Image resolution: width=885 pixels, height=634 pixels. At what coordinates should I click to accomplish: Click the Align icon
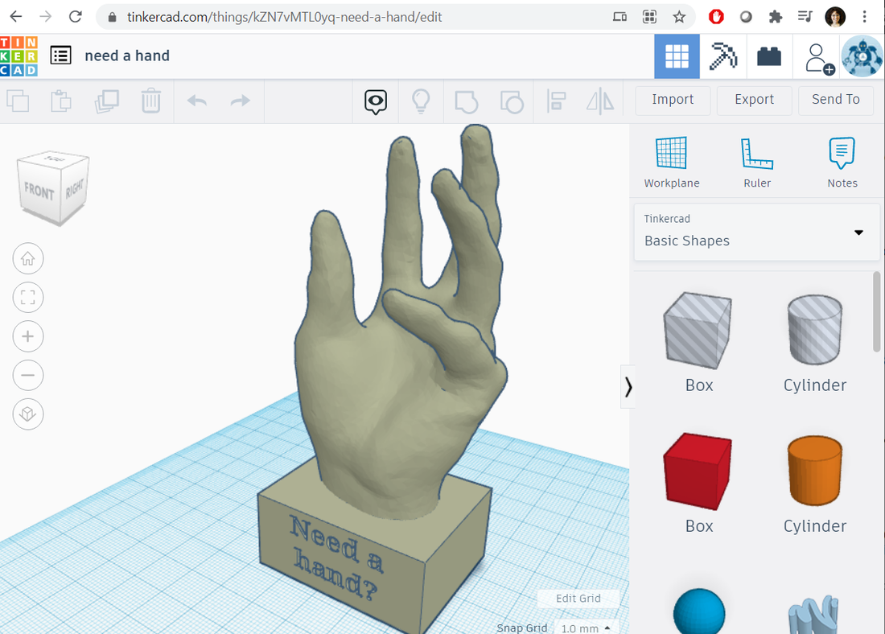point(556,101)
